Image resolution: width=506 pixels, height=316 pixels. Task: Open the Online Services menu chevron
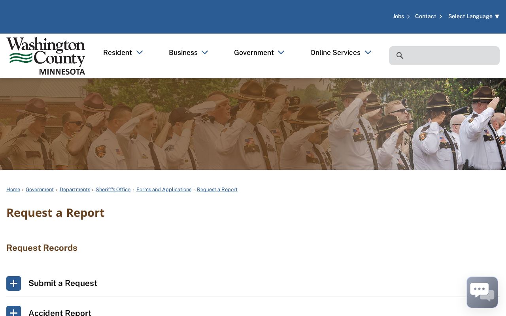368,53
